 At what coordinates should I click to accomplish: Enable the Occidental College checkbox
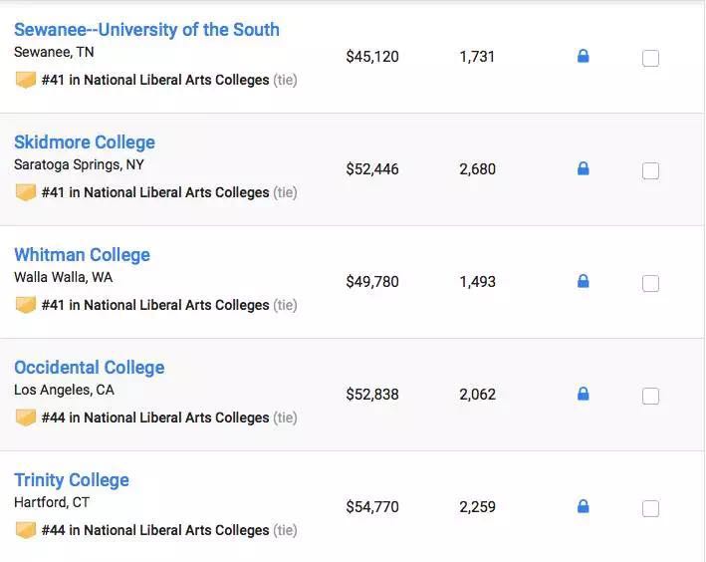(650, 397)
